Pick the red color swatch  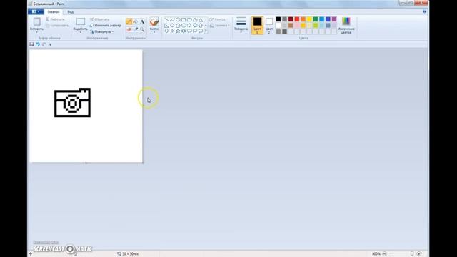coord(297,19)
